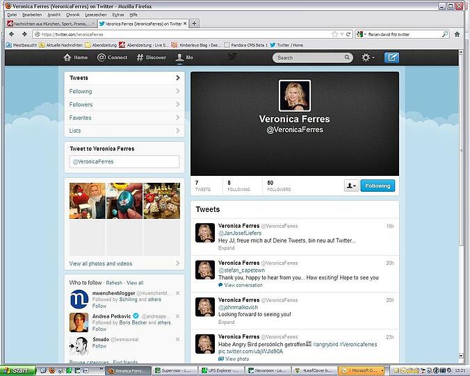Click the Firefox back arrow
The width and height of the screenshot is (470, 376).
[11, 34]
